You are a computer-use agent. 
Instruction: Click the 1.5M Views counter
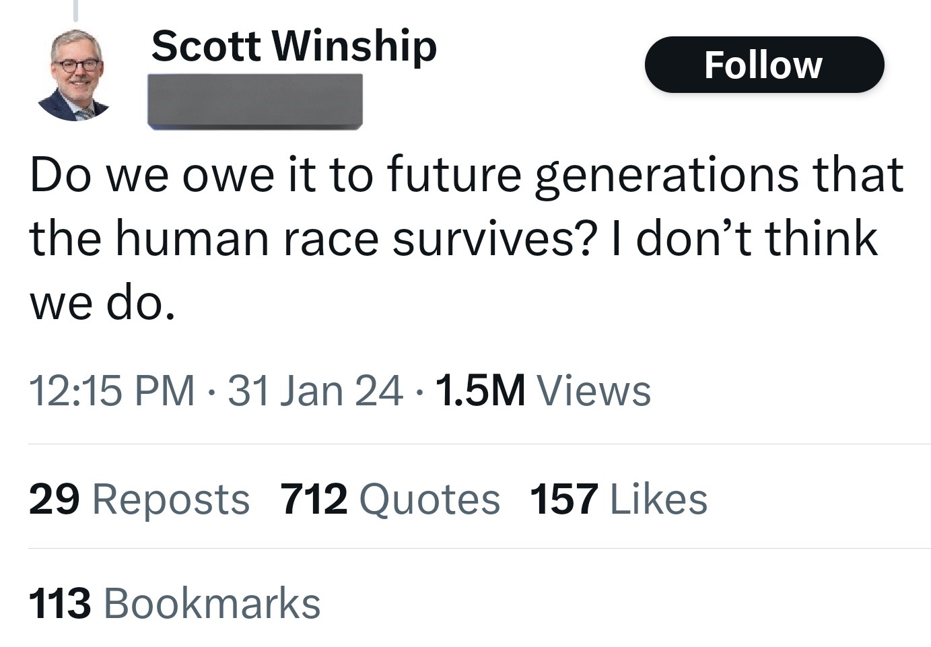pyautogui.click(x=544, y=390)
